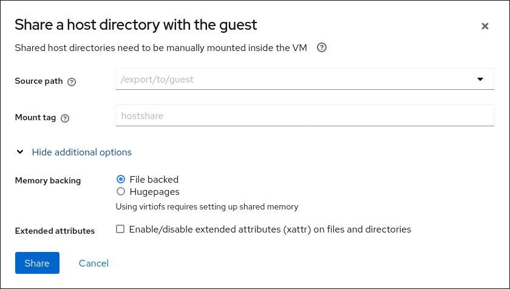
Task: Cancel the share directory dialog
Action: (93, 263)
